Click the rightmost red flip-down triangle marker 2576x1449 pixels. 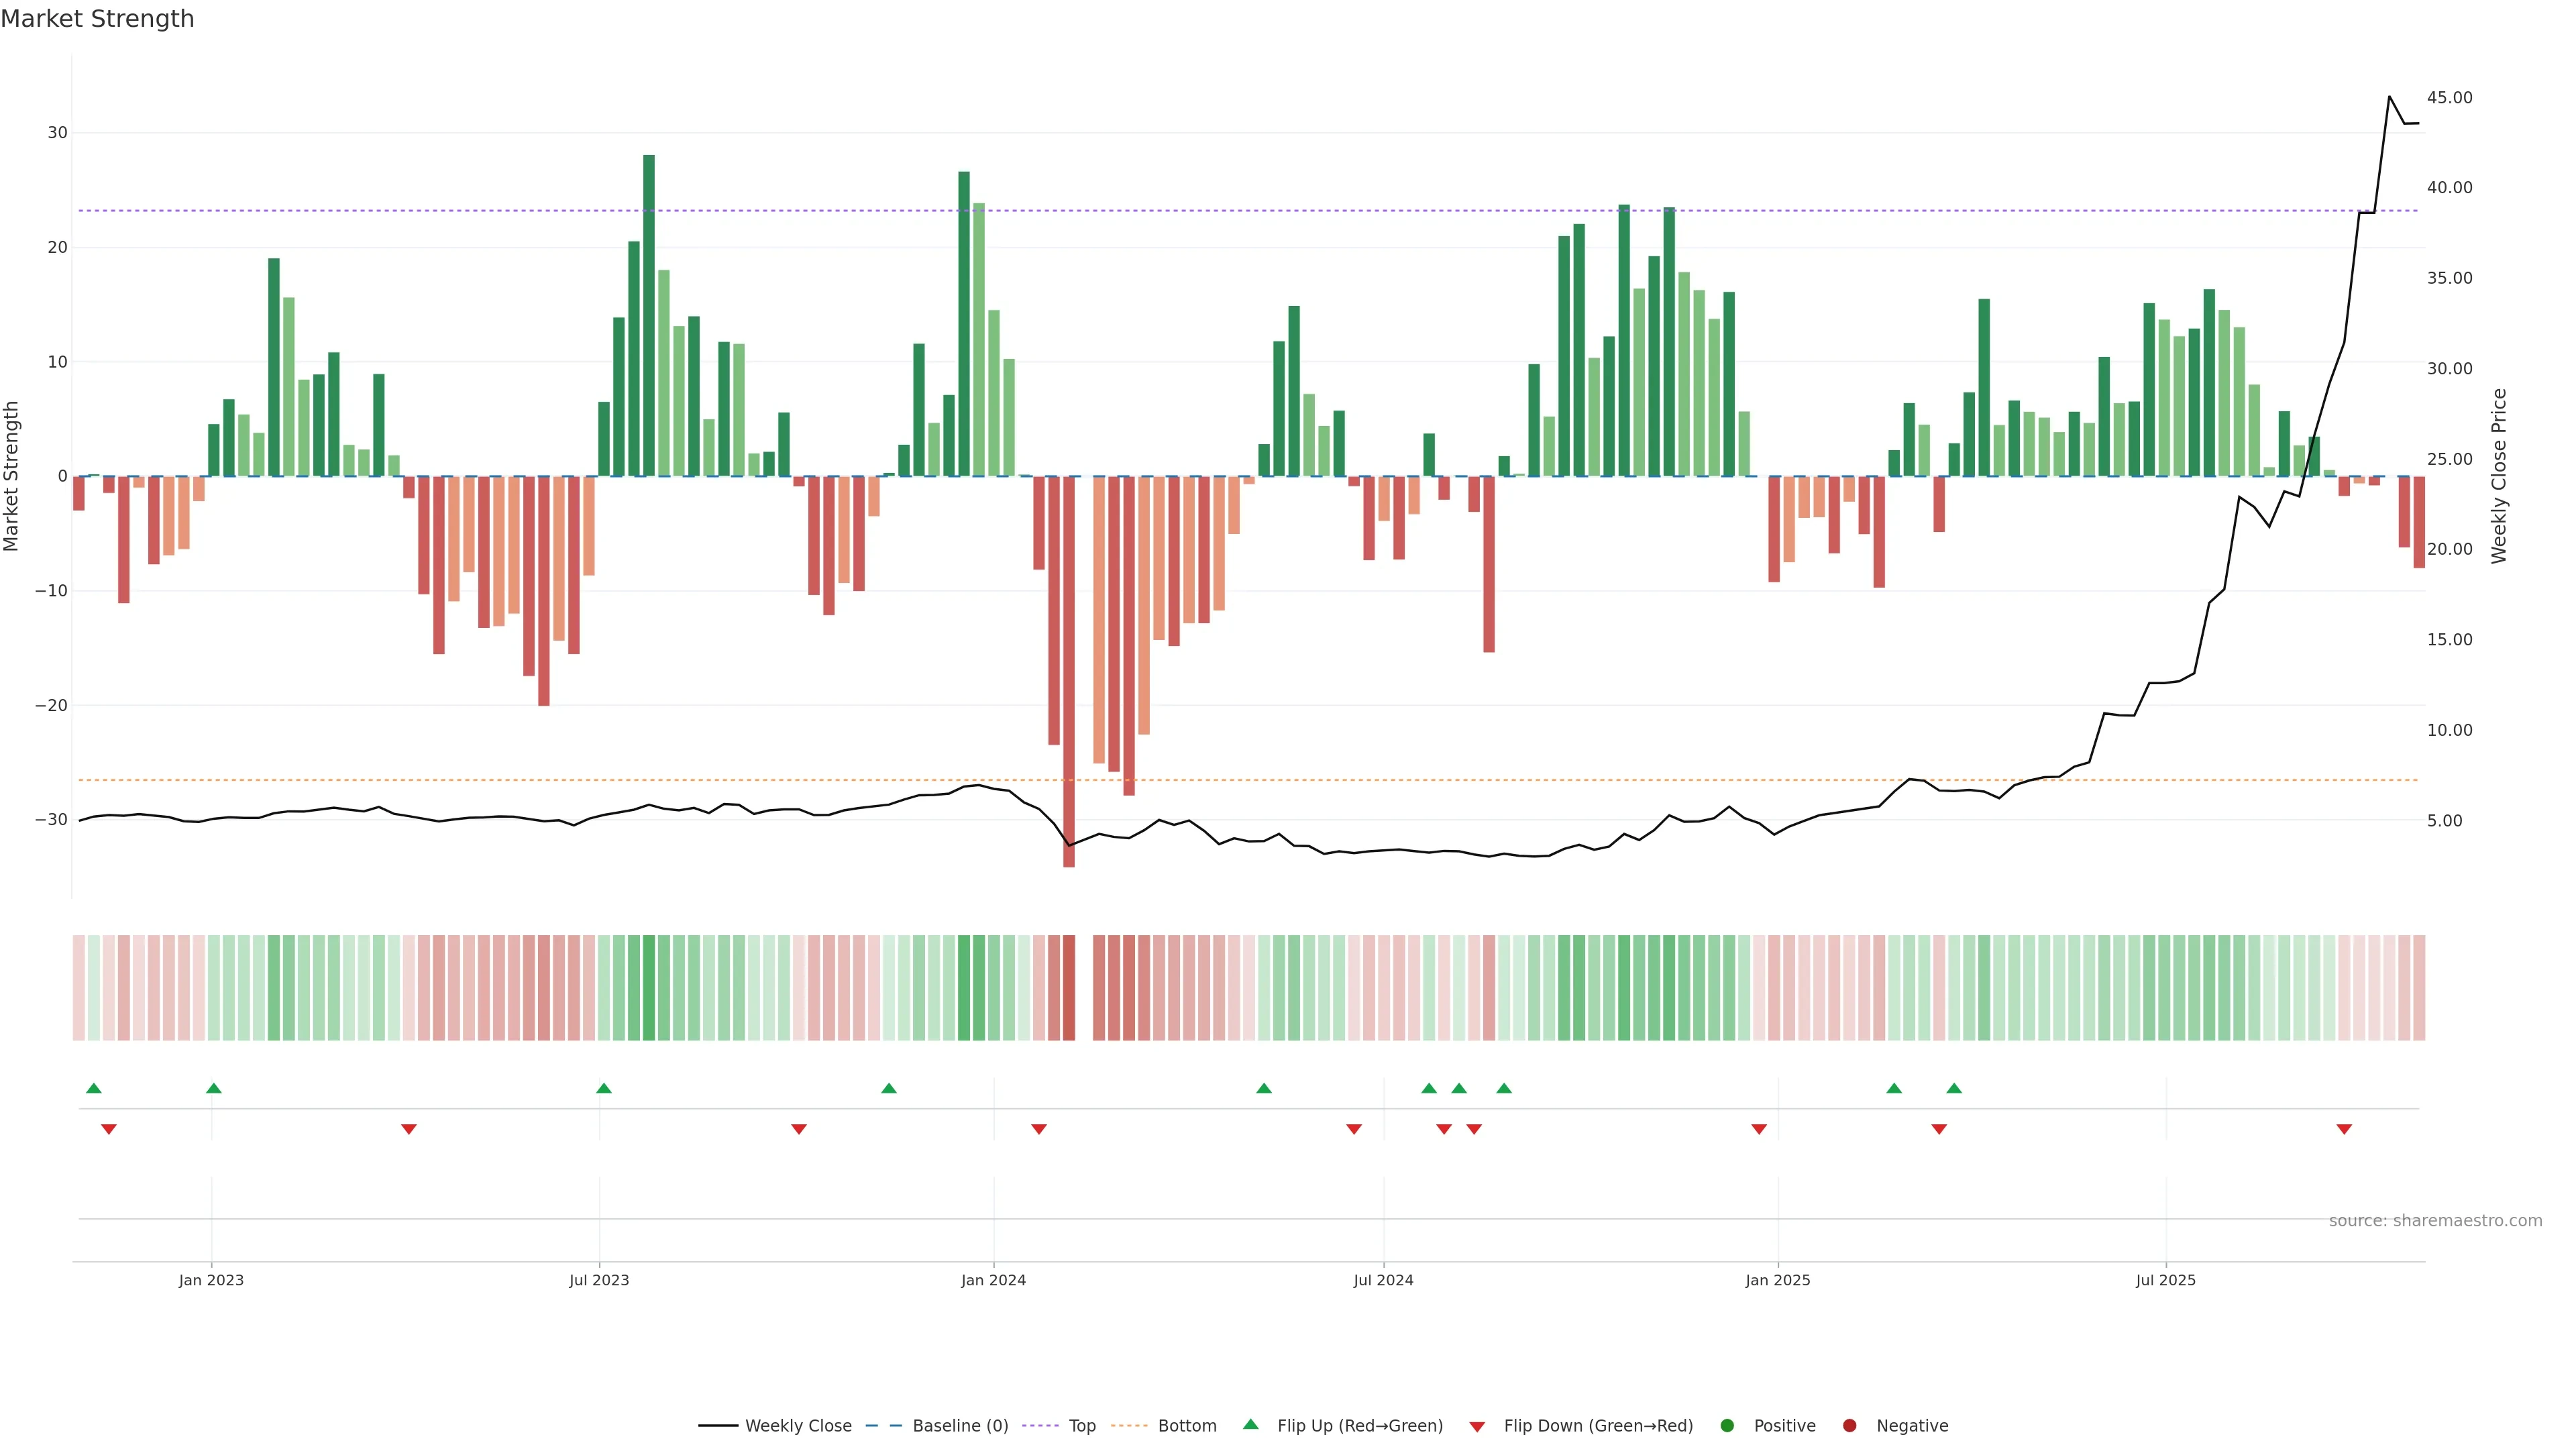point(2344,1129)
